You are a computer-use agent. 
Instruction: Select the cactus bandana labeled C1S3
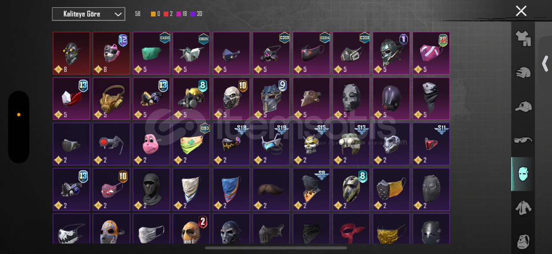click(x=191, y=144)
